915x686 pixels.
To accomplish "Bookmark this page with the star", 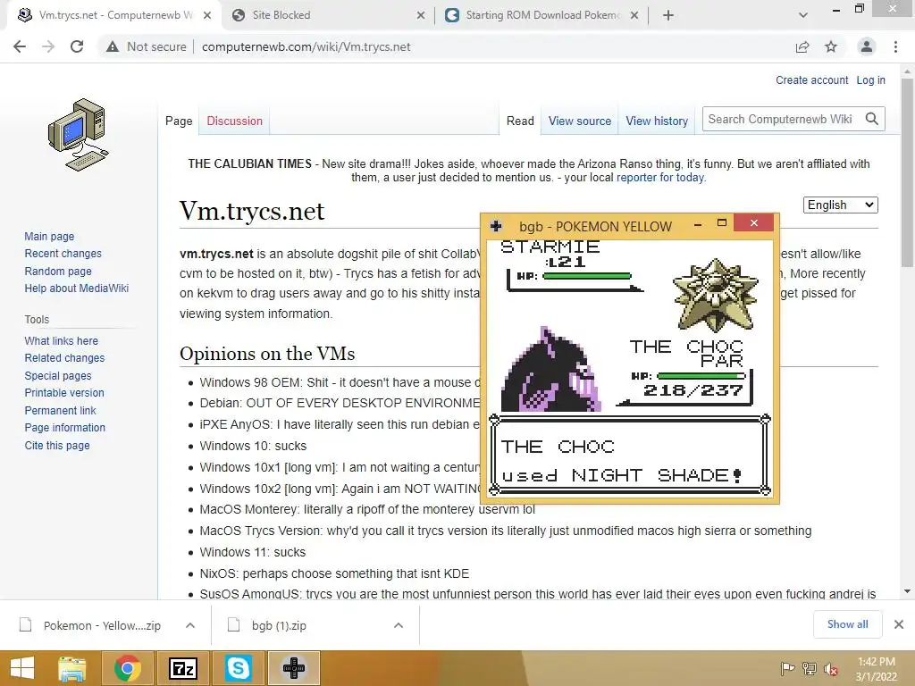I will (831, 46).
